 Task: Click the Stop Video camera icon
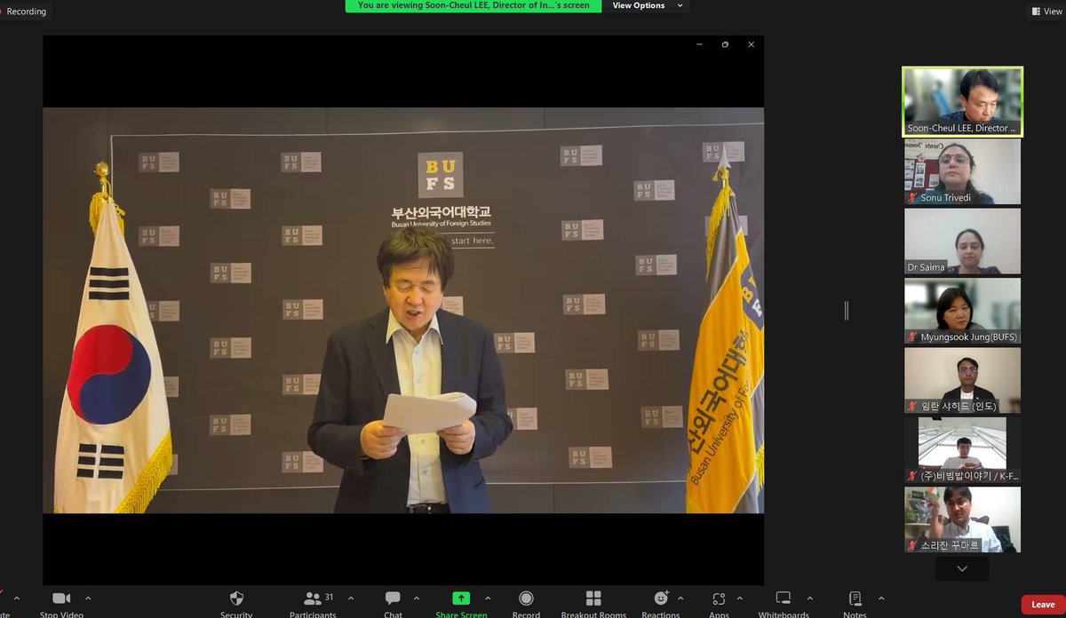61,598
